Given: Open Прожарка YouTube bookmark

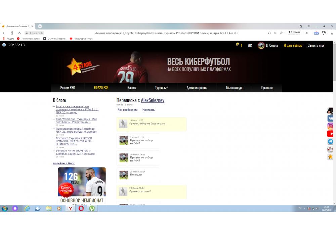Looking at the screenshot, I should (x=81, y=39).
